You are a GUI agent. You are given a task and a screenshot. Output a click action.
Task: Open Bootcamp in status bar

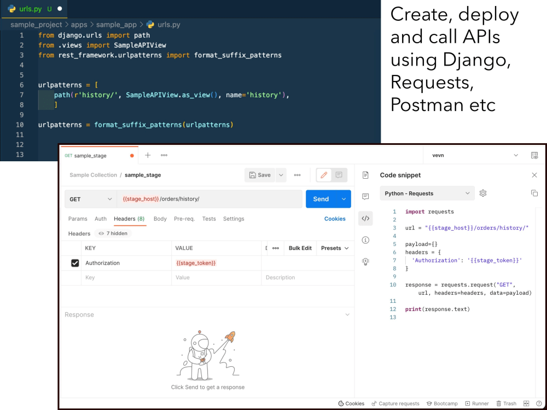(x=442, y=403)
